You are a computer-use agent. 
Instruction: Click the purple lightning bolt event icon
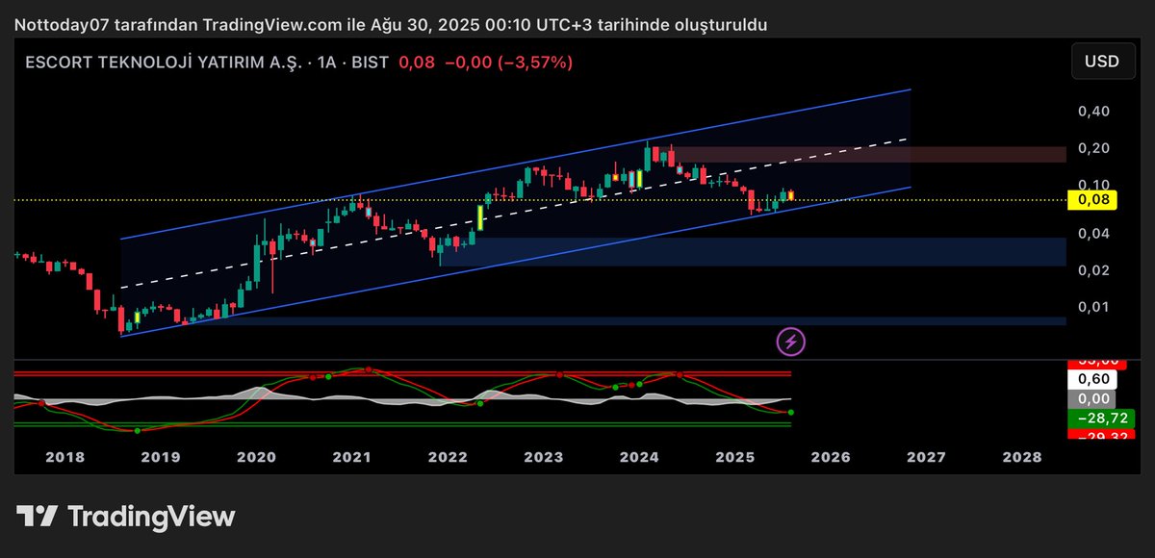click(791, 341)
